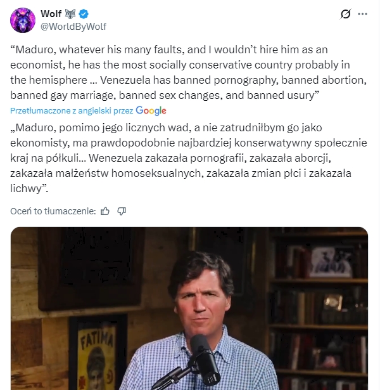
Task: Rate the translation with thumbs up
Action: (105, 211)
